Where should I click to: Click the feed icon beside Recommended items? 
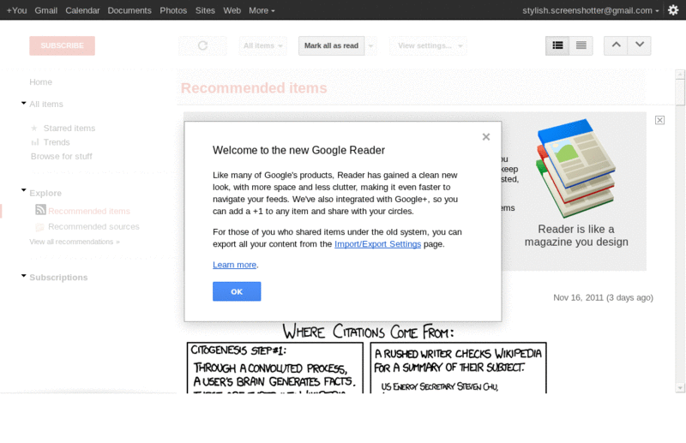click(40, 210)
